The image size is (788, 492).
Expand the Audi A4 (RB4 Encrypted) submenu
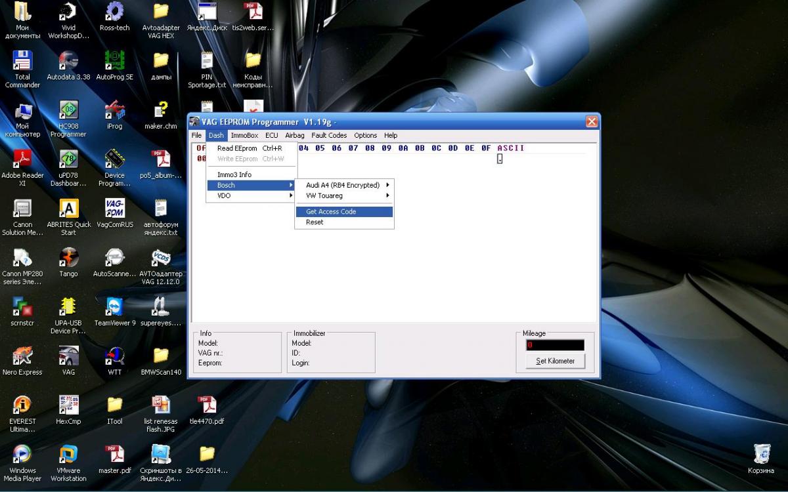(x=344, y=185)
